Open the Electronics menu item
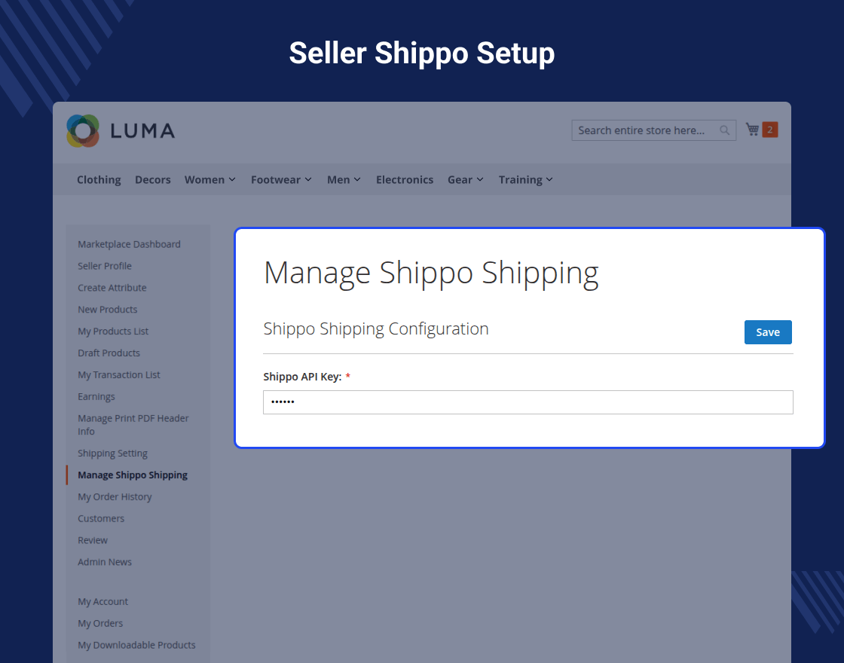This screenshot has height=663, width=844. pos(404,180)
